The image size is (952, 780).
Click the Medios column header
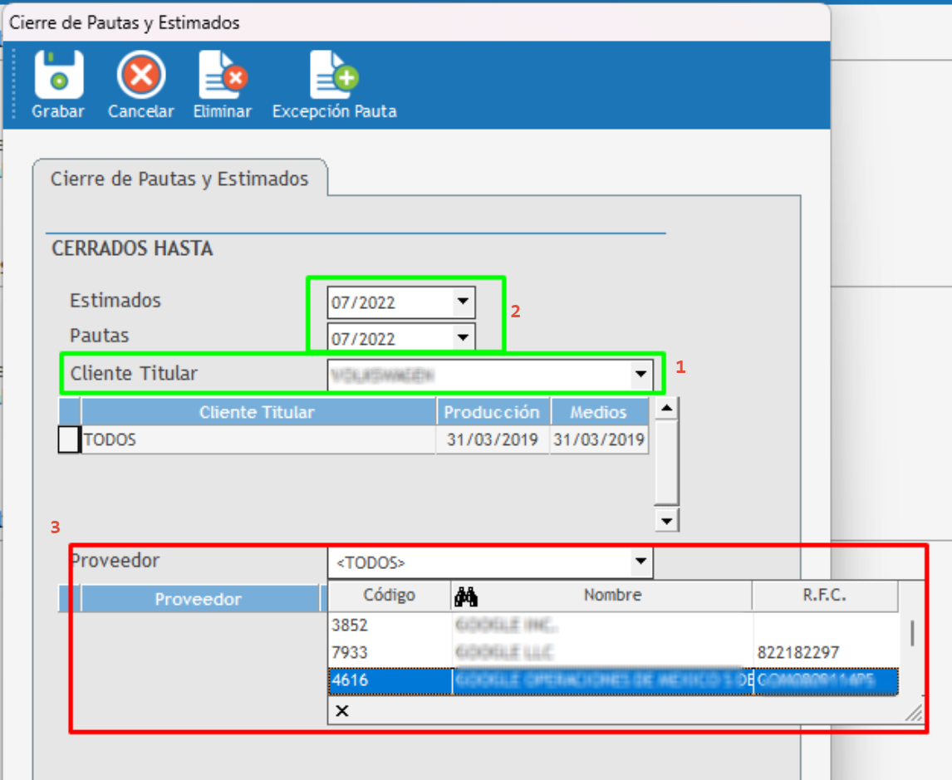tap(599, 412)
